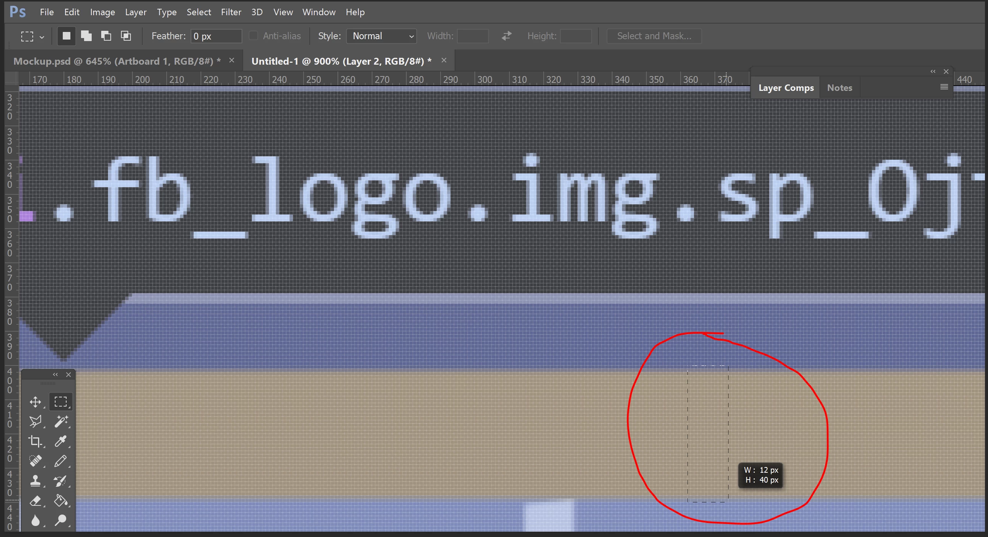Enable Subtract from selection mode

point(106,36)
